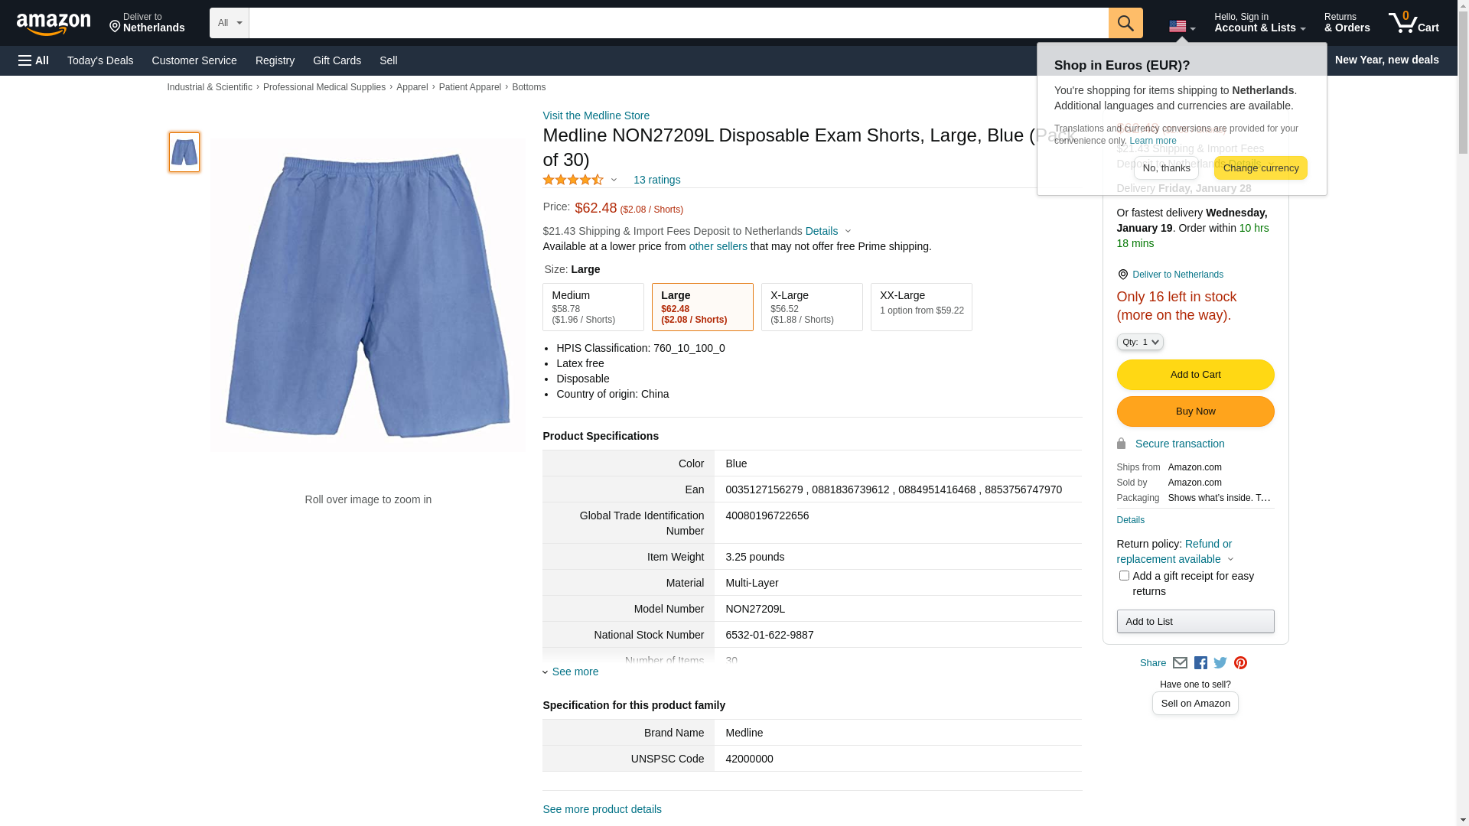Click the Add to Cart button
Image resolution: width=1469 pixels, height=826 pixels.
(x=1195, y=375)
